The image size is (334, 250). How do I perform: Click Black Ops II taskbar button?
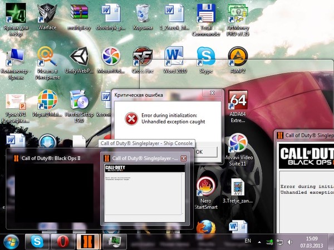point(86,241)
